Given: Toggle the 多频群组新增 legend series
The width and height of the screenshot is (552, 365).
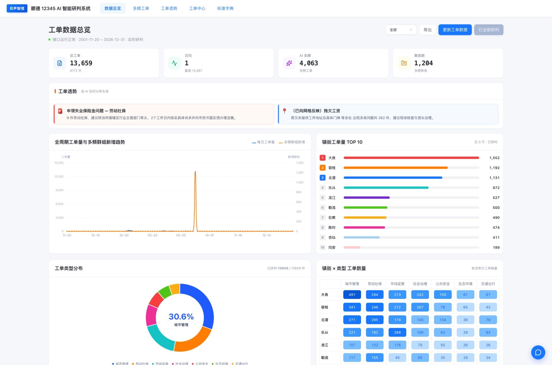Looking at the screenshot, I should click(x=292, y=142).
